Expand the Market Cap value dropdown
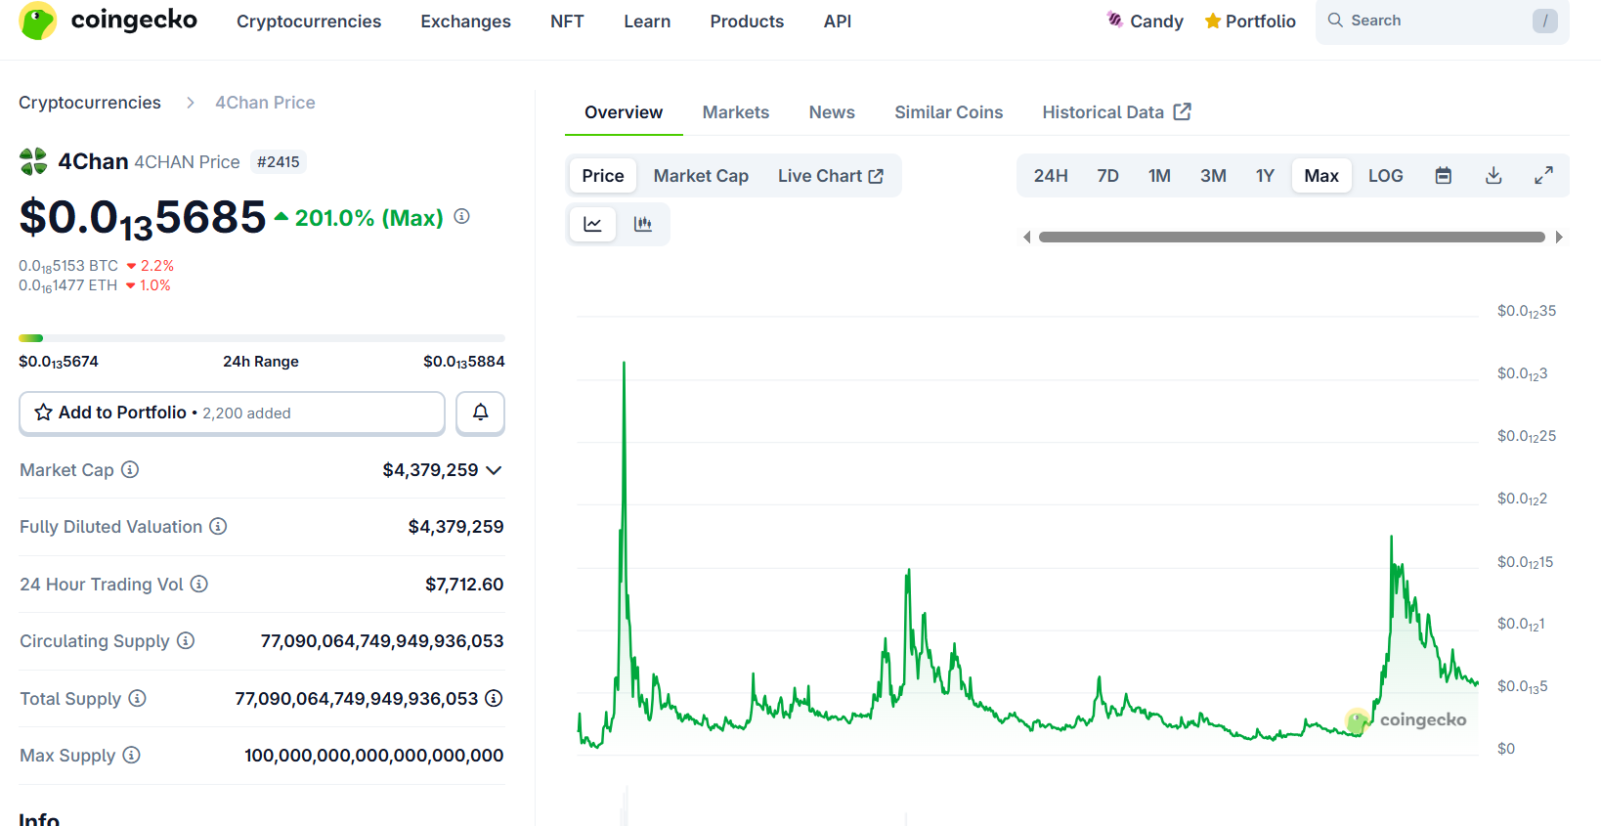 click(495, 470)
